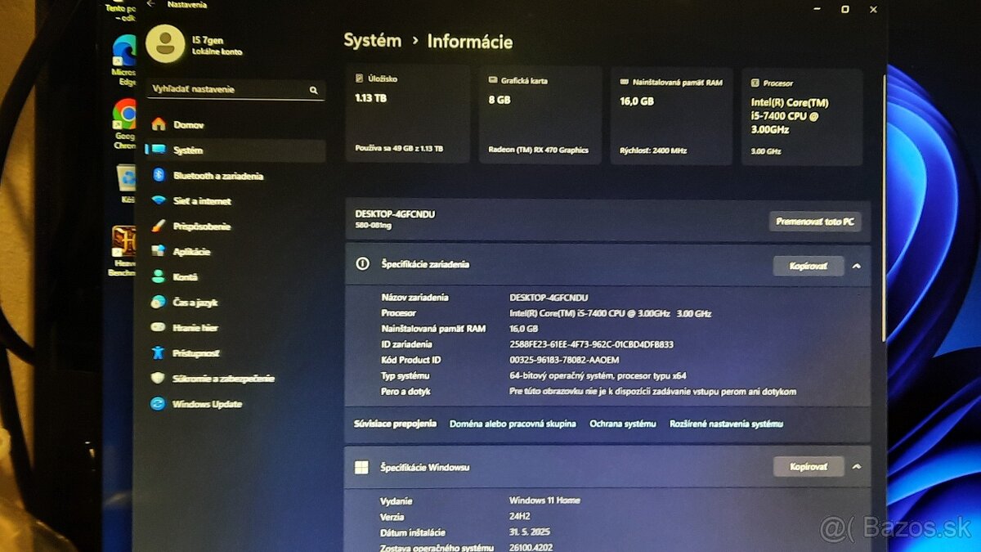The width and height of the screenshot is (981, 552).
Task: Open the Recycle Bin desktop icon
Action: 127,184
